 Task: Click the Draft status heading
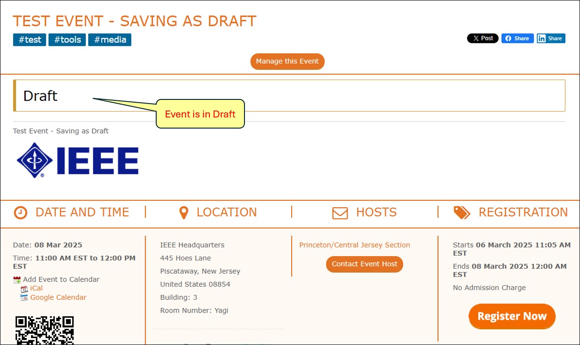[x=40, y=96]
